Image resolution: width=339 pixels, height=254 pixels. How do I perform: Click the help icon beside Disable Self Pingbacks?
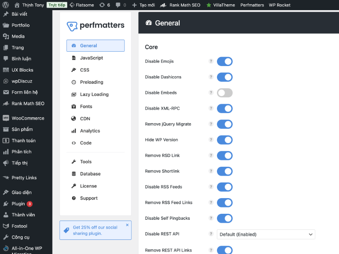211,218
